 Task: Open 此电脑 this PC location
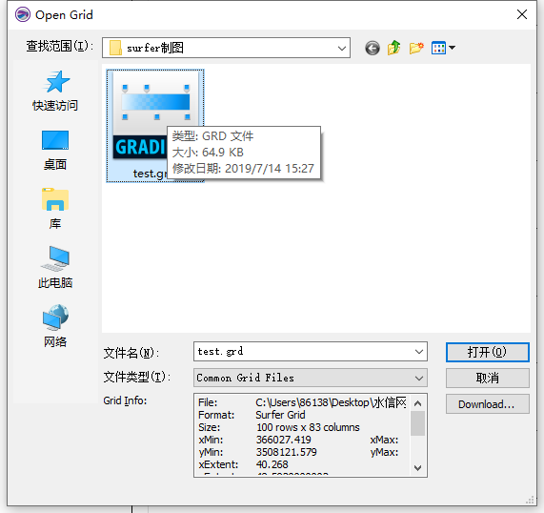click(x=55, y=267)
